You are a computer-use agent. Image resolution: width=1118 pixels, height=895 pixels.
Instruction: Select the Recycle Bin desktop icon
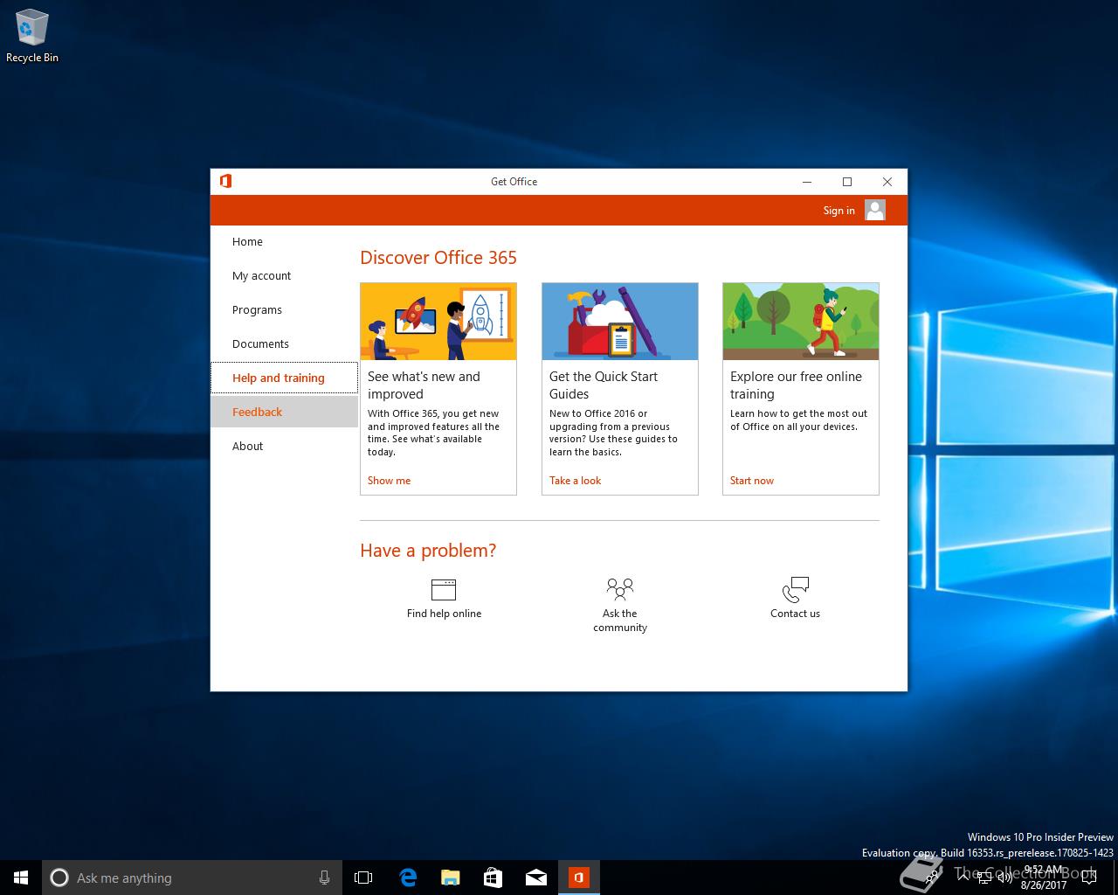pos(32,37)
